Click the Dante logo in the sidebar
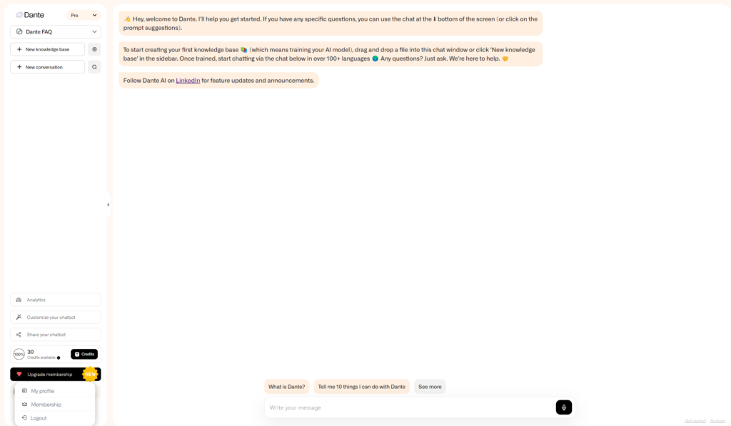Viewport: 731px width, 426px height. coord(30,15)
